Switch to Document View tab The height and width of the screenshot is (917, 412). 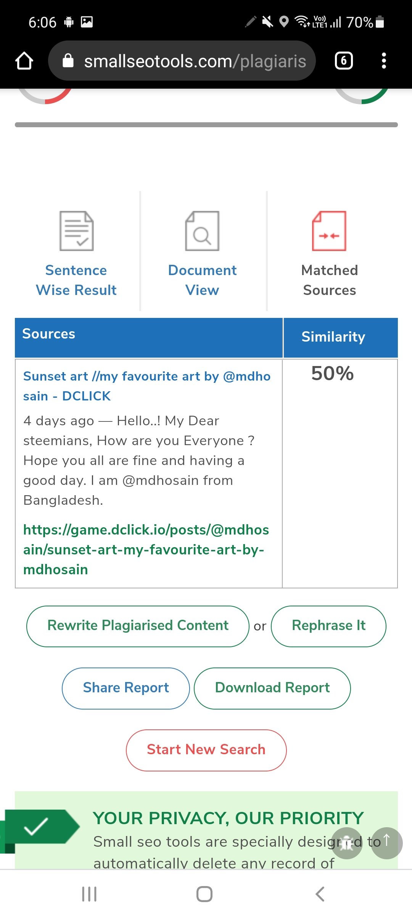(x=202, y=280)
